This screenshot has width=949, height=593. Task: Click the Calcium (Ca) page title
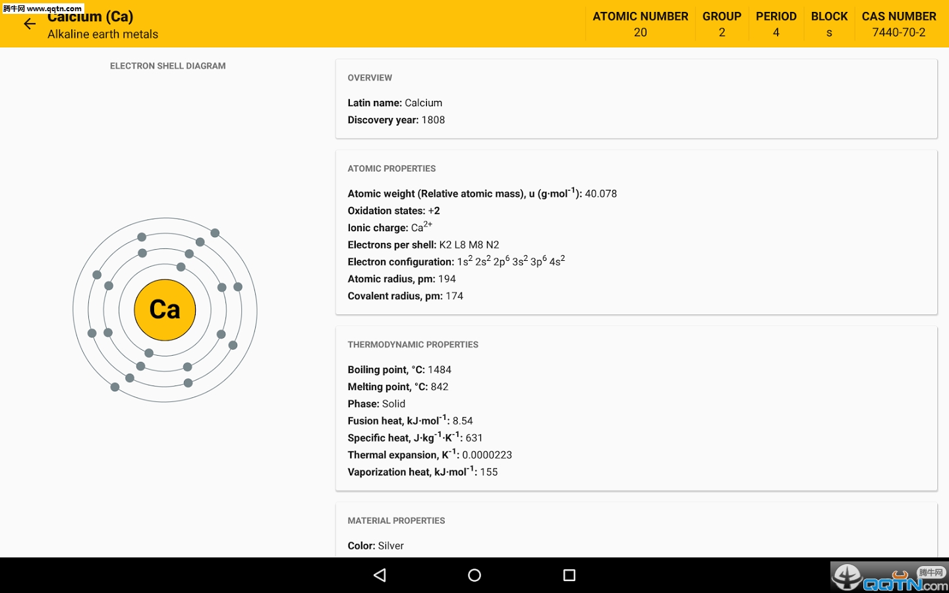coord(90,17)
